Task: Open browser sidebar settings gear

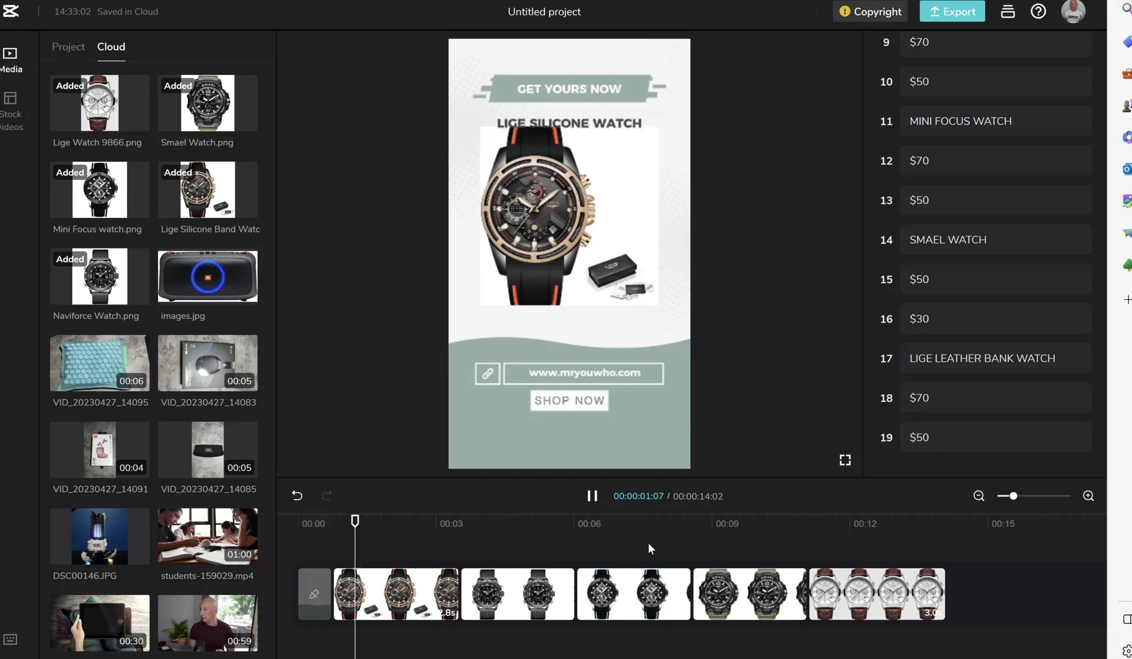Action: (x=1127, y=651)
